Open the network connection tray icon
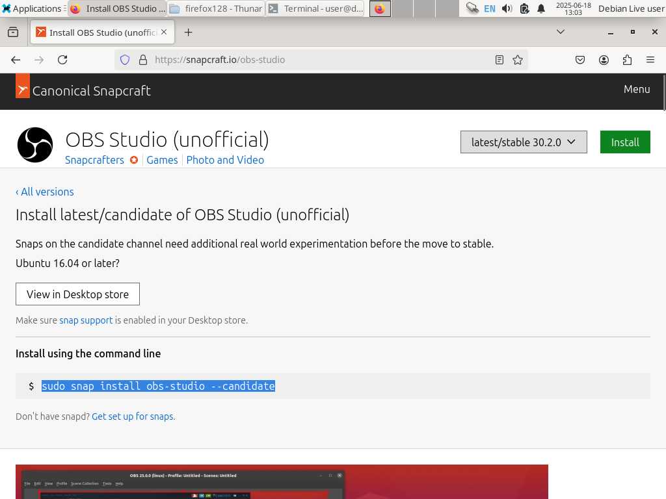This screenshot has height=499, width=666. 472,8
